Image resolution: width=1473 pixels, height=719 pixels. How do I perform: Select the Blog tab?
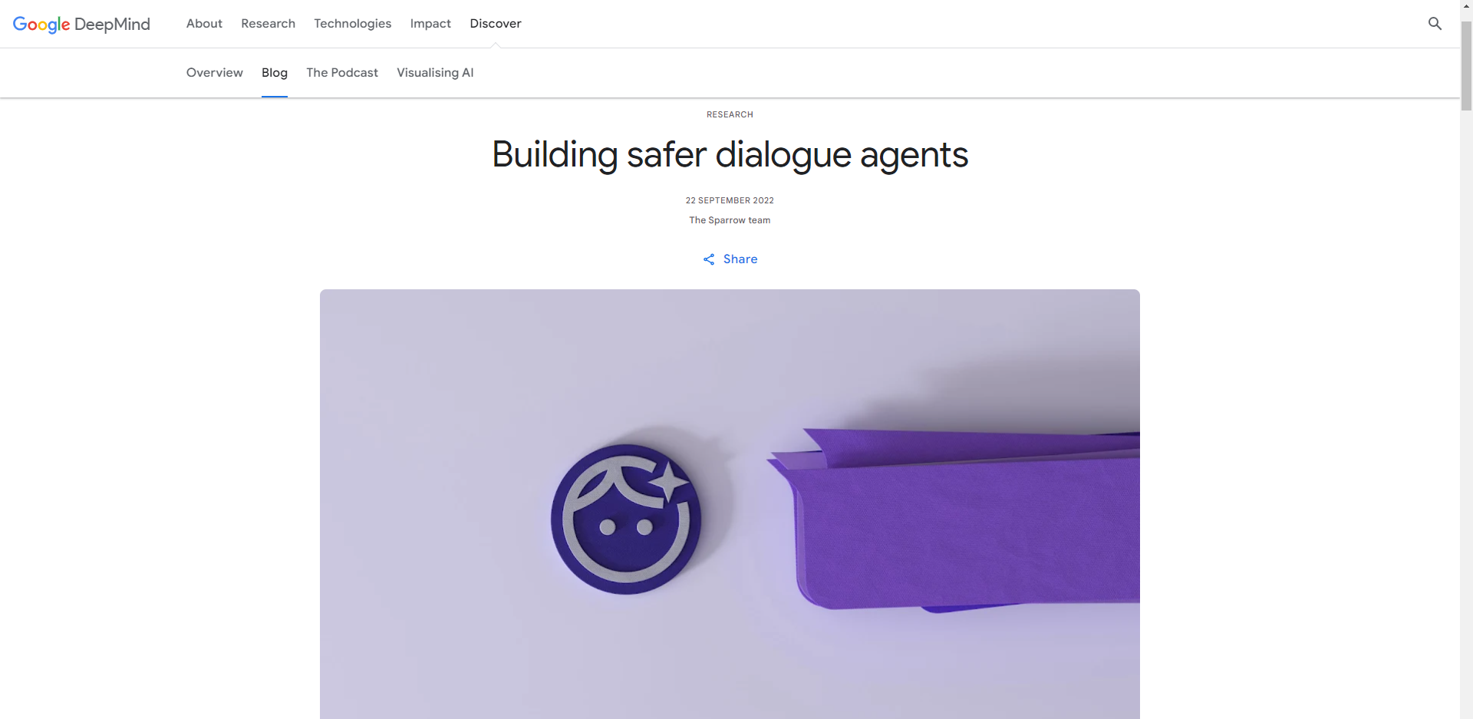pos(275,73)
